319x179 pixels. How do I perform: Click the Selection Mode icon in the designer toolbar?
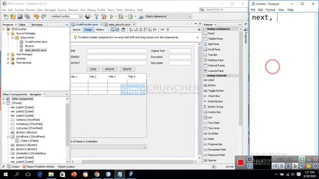click(x=112, y=30)
